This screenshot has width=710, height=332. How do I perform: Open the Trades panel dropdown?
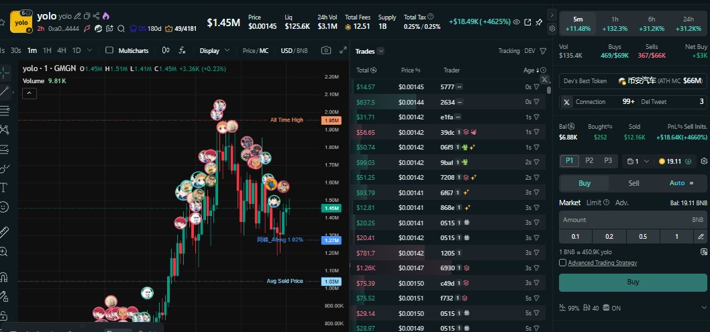tap(381, 51)
